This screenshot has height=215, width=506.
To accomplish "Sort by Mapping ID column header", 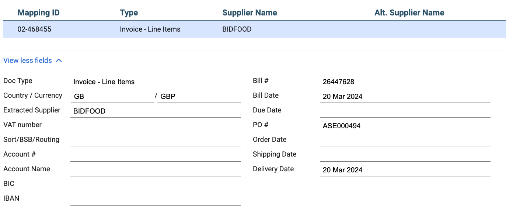I will point(38,13).
